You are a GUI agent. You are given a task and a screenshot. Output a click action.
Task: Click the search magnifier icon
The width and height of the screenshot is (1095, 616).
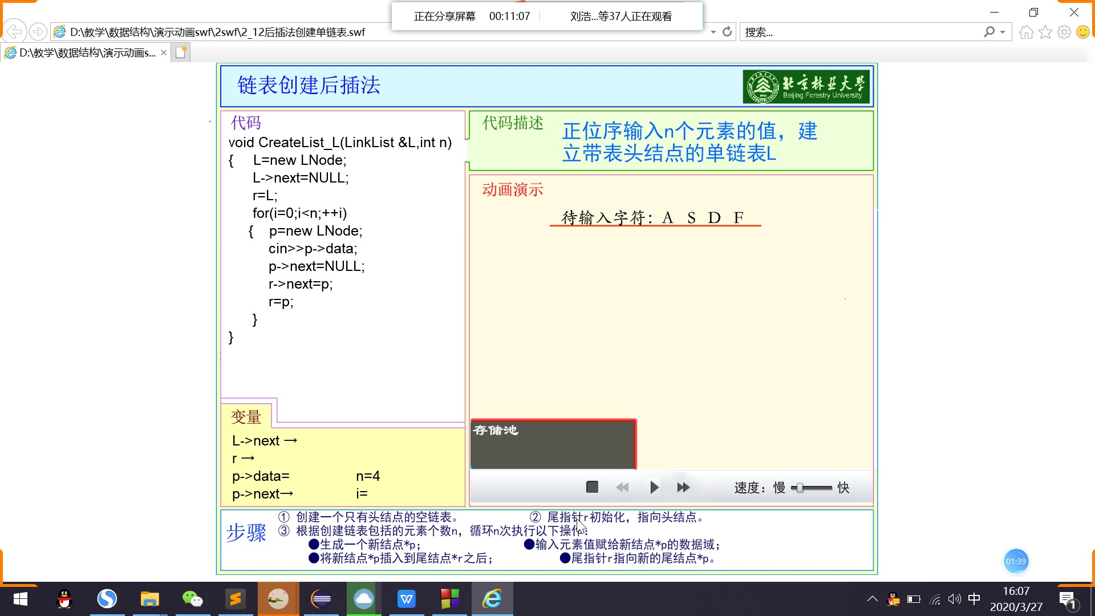coord(989,32)
